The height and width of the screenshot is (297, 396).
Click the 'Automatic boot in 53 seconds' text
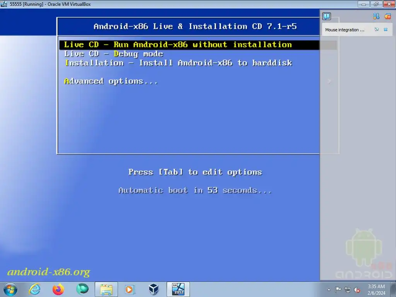coord(195,190)
